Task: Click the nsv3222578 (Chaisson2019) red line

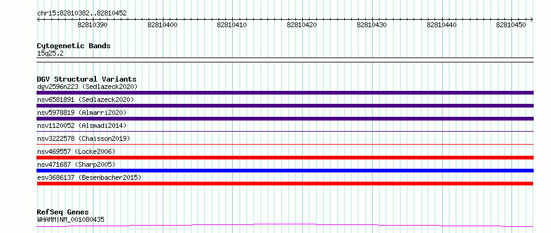Action: click(285, 144)
